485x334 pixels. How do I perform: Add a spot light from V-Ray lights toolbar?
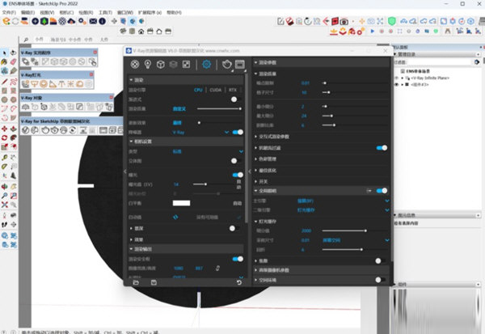(x=53, y=84)
